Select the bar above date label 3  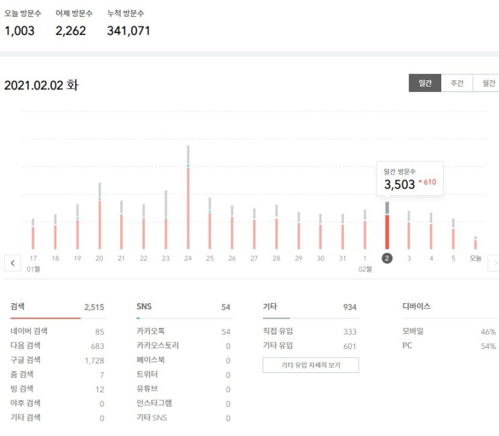point(409,230)
